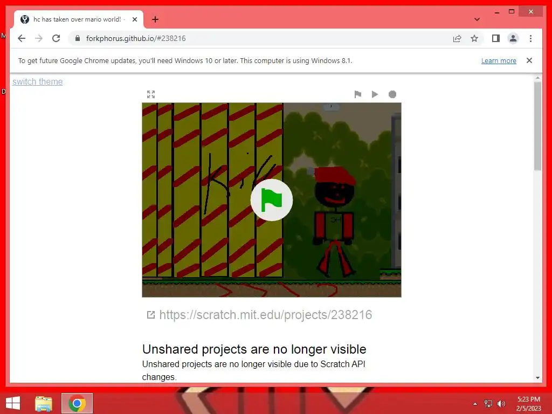552x414 pixels.
Task: Click the stickman character on the stage
Action: click(334, 222)
